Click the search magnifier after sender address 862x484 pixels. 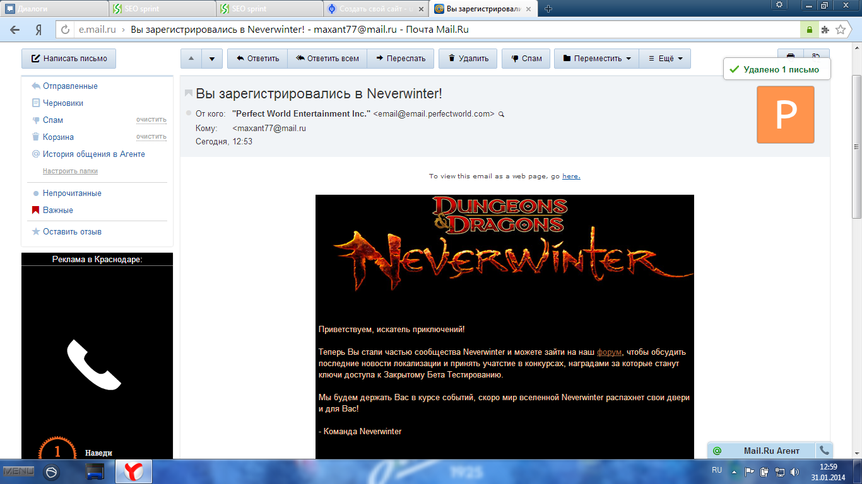pyautogui.click(x=502, y=114)
